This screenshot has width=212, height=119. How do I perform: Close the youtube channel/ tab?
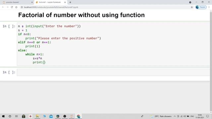coord(32,2)
